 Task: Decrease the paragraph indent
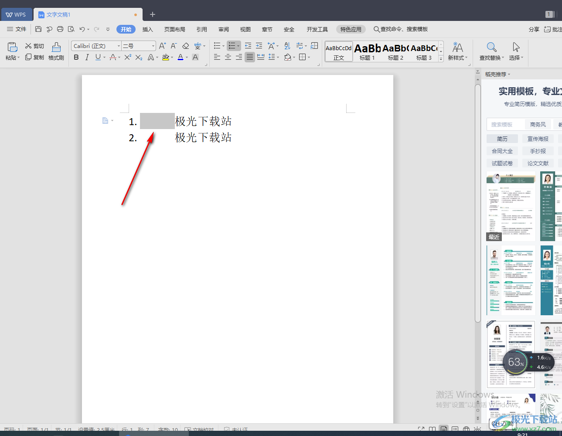pyautogui.click(x=248, y=46)
